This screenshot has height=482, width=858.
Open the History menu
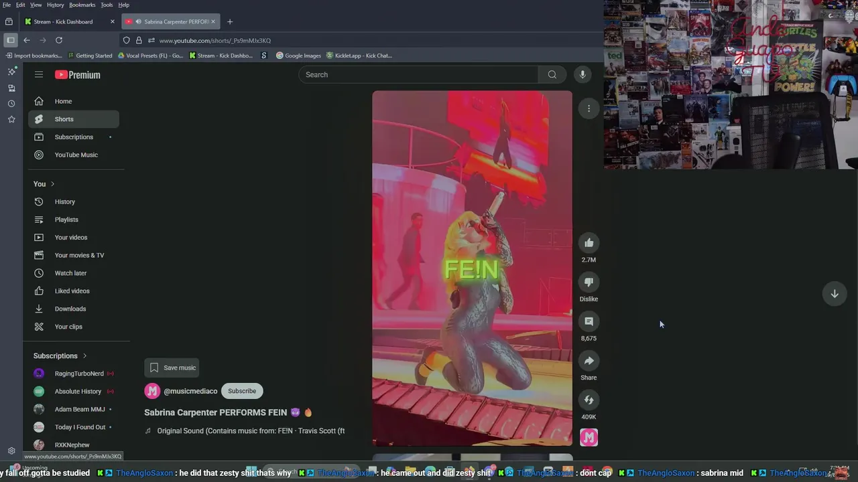[56, 5]
